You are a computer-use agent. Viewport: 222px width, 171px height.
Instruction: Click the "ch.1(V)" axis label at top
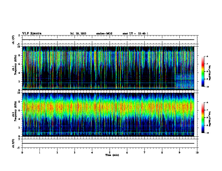click(x=13, y=40)
